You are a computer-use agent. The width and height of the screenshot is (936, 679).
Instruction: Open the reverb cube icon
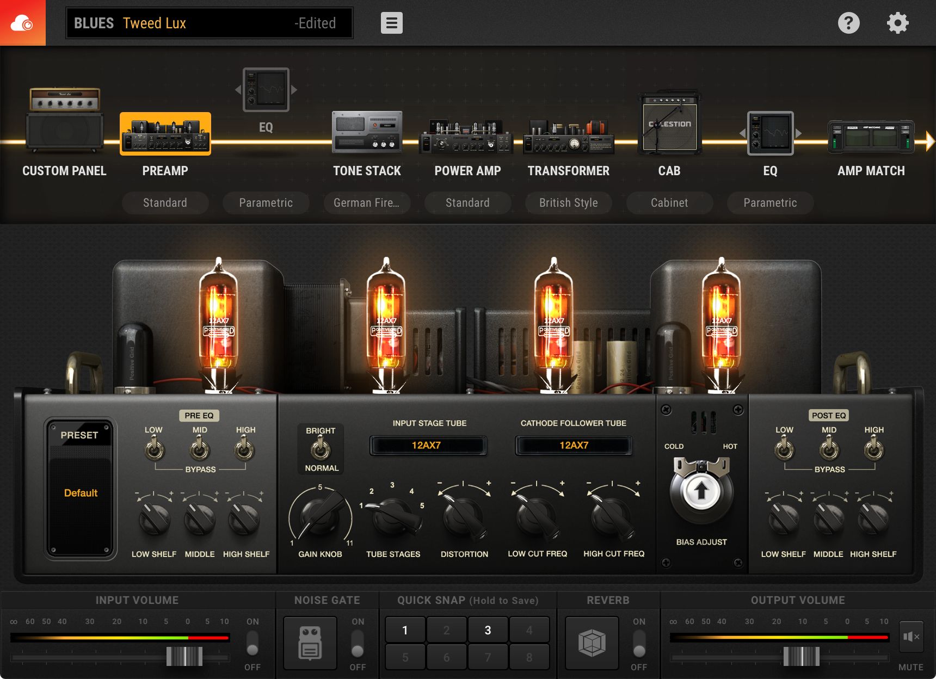point(592,643)
